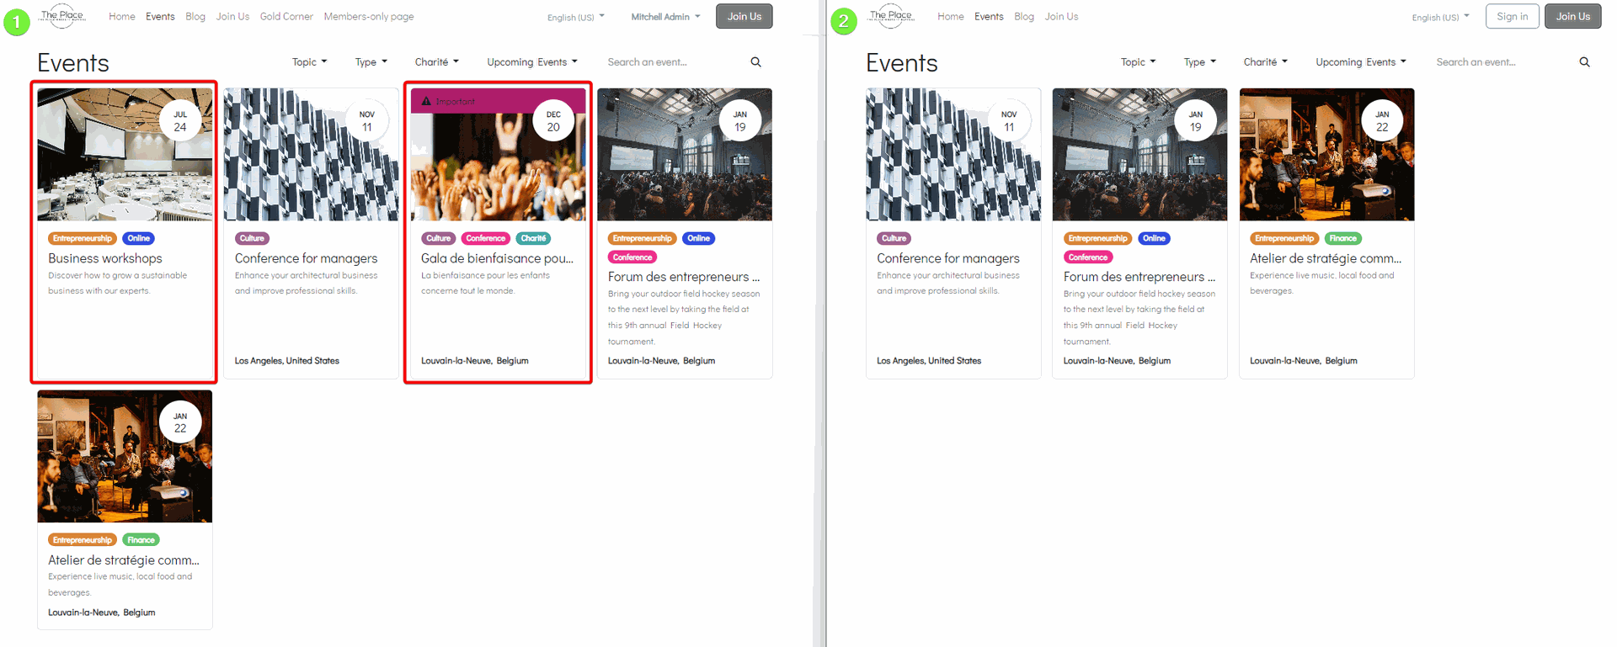Select the Online tag on Business workshops card
Screen dimensions: 1617x647
(x=139, y=239)
